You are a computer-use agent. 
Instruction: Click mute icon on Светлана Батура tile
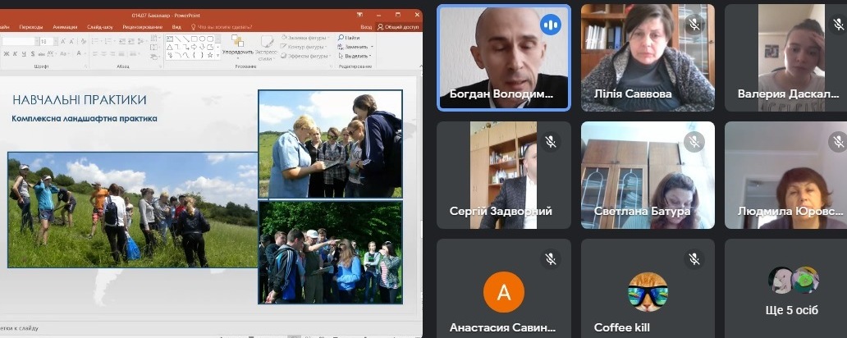(x=694, y=142)
